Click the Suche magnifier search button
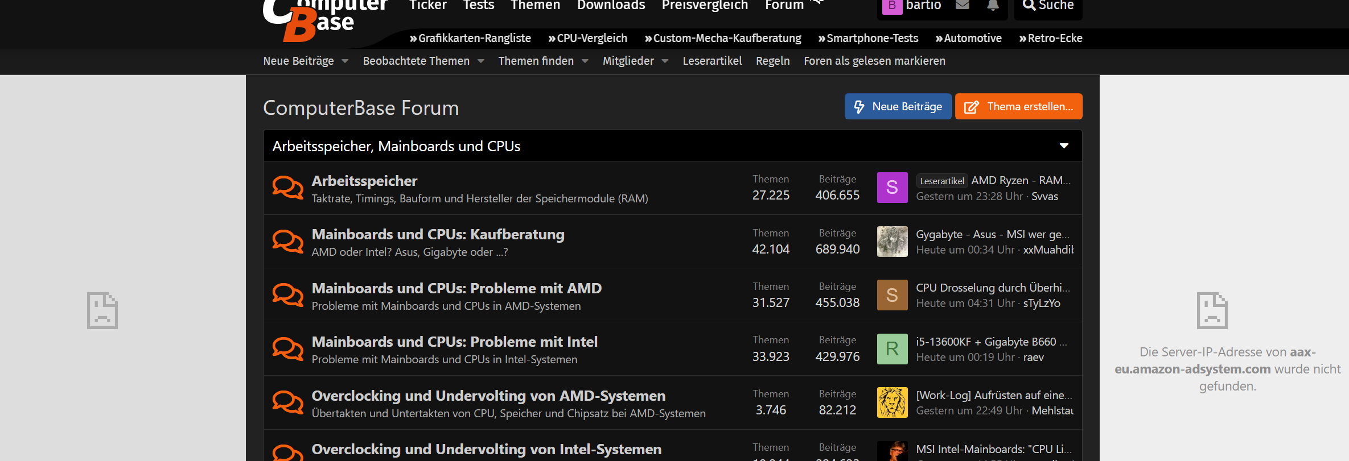The height and width of the screenshot is (461, 1349). (x=1048, y=6)
